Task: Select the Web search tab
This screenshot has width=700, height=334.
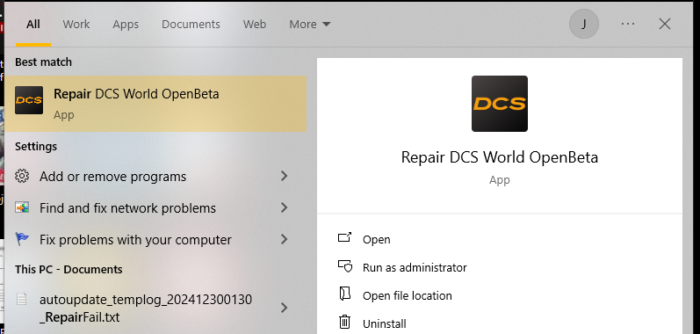Action: click(255, 24)
